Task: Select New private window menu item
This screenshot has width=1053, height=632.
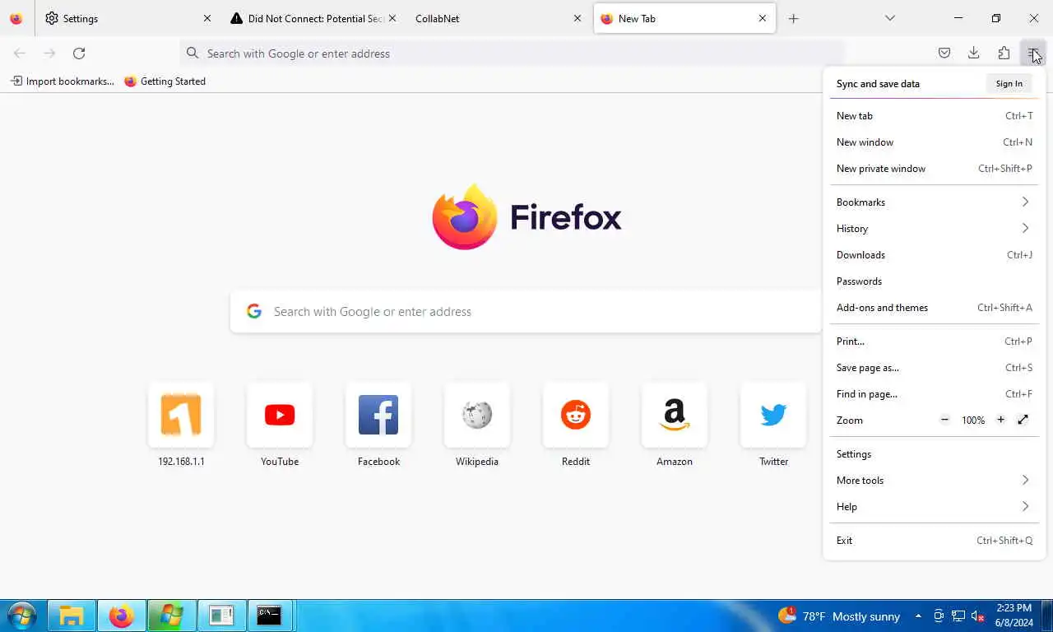Action: pyautogui.click(x=935, y=169)
